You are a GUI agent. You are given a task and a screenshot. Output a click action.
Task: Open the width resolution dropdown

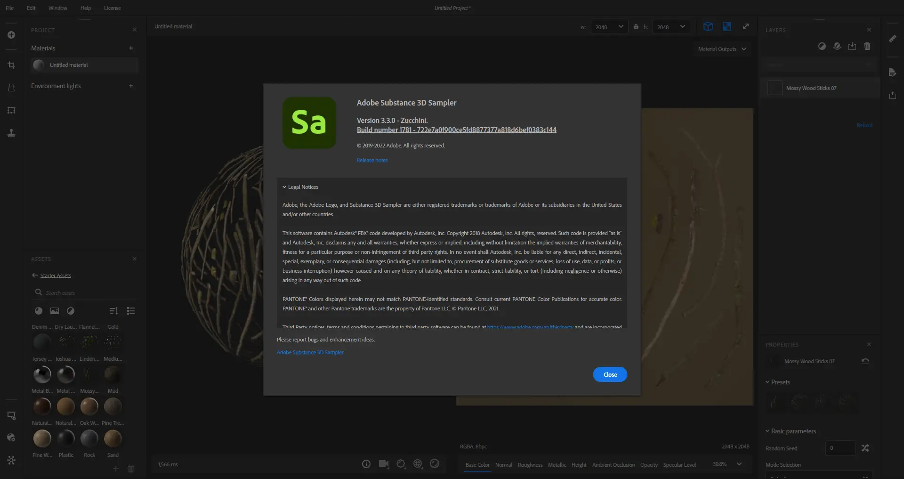609,27
